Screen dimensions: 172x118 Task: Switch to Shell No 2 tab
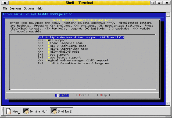[x=62, y=111]
